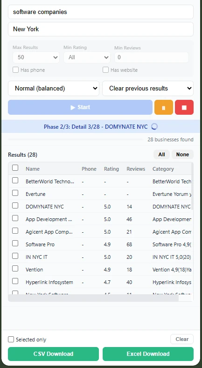Viewport: 202px width, 368px height.
Task: Click the BetterWorld Techno... name cell
Action: tap(50, 181)
